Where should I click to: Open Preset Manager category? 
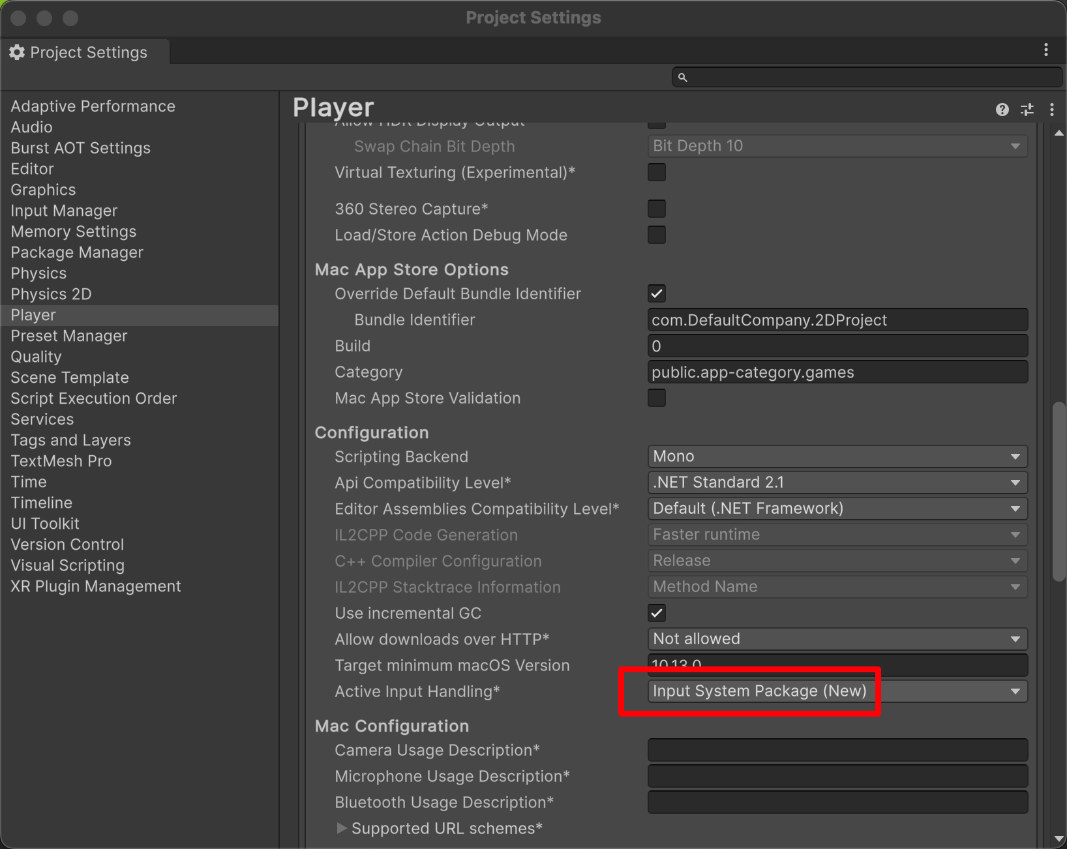[69, 336]
